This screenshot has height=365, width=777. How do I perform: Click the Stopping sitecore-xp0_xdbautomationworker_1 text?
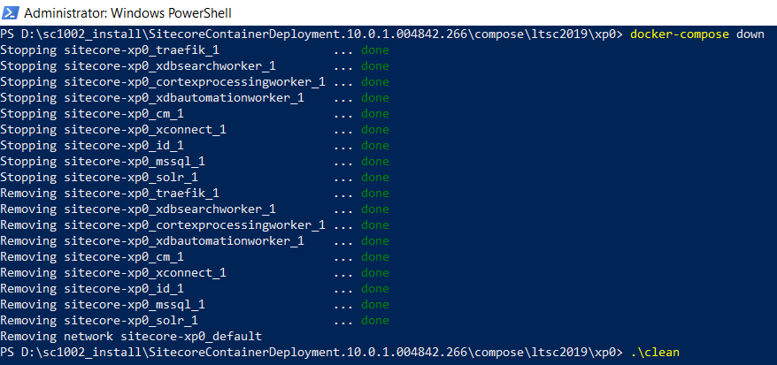tap(152, 98)
